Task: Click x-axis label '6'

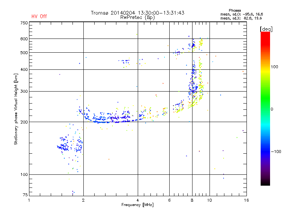Action: click(x=169, y=200)
